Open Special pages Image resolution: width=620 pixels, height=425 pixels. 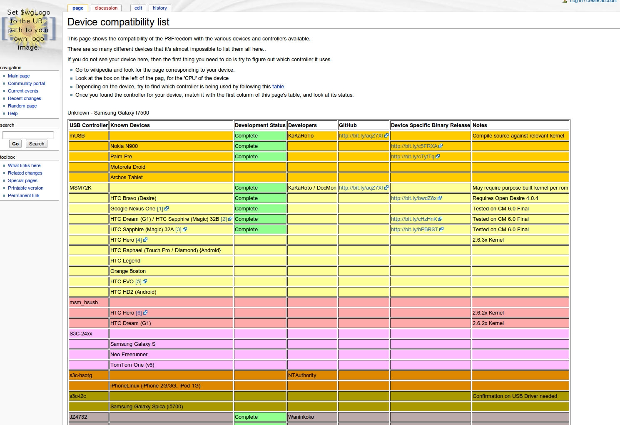[22, 180]
